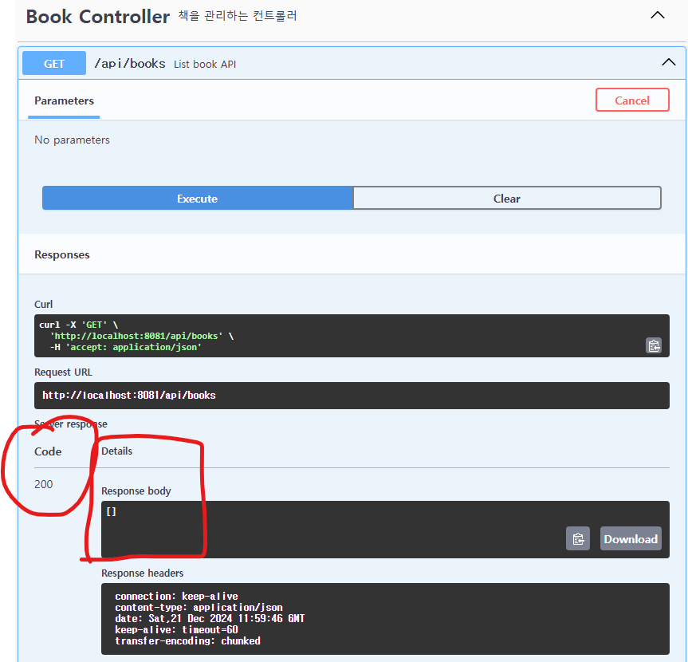The width and height of the screenshot is (688, 662).
Task: Click the Details column header
Action: (116, 451)
